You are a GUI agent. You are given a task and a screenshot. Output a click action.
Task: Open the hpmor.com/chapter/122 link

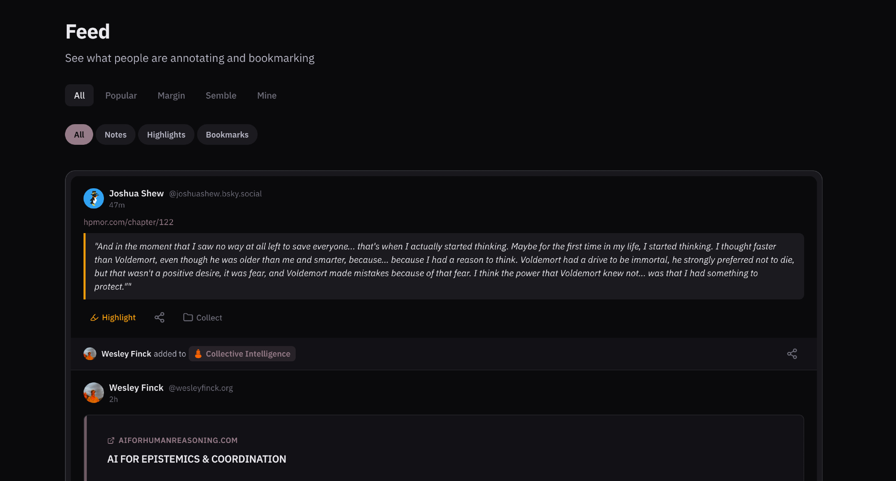(x=129, y=222)
